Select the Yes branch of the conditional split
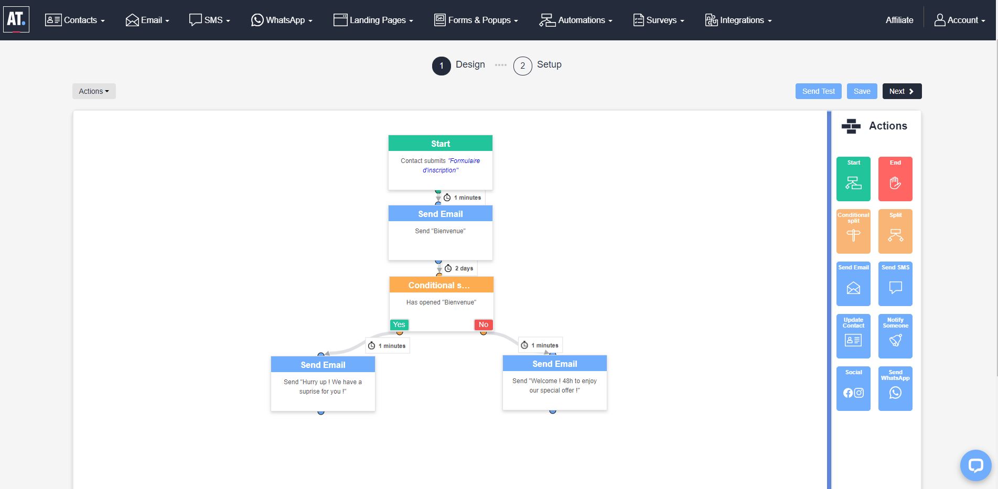Viewport: 998px width, 489px height. 399,324
